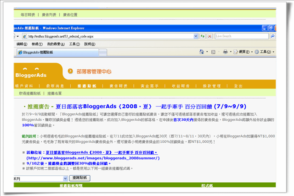Open the back/forward recent pages dropdown
The image size is (294, 196).
click(17, 36)
